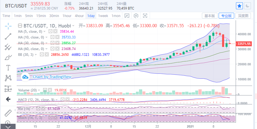Click the Chart by TradingView link

pyautogui.click(x=52, y=77)
